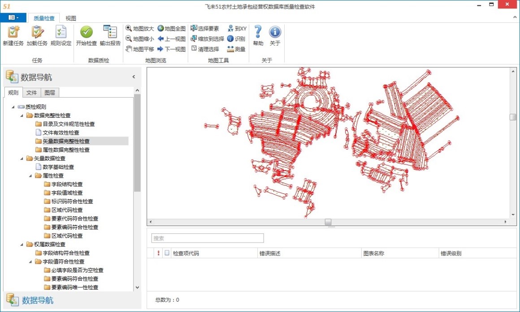This screenshot has height=312, width=520.
Task: Collapse 属性检查 tree node
Action: pos(30,175)
